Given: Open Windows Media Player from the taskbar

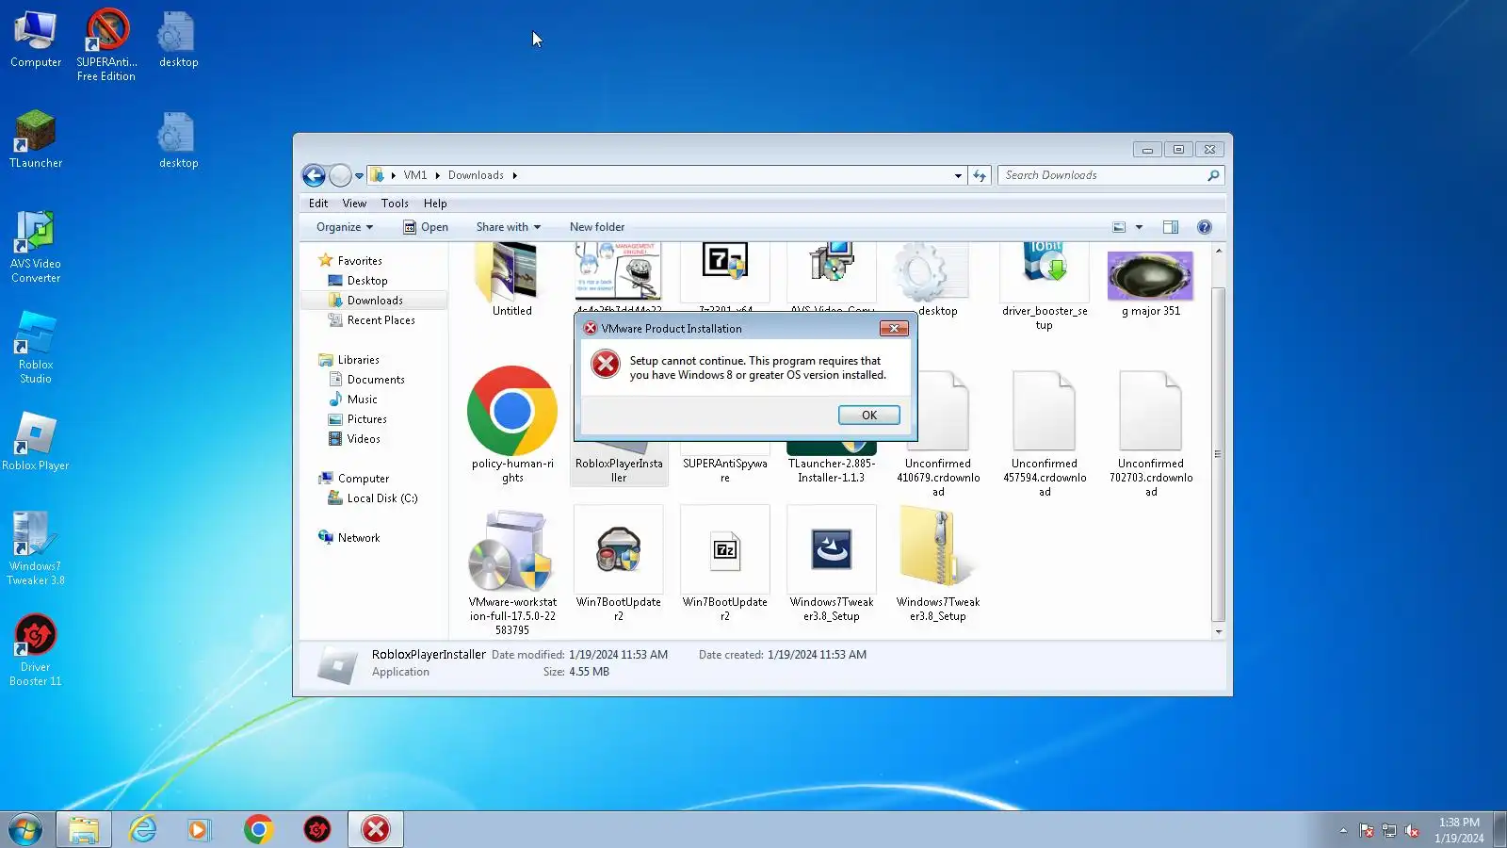Looking at the screenshot, I should pos(198,829).
